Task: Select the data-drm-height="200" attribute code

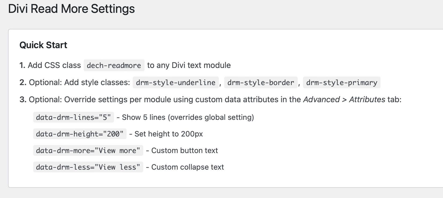Action: point(80,134)
